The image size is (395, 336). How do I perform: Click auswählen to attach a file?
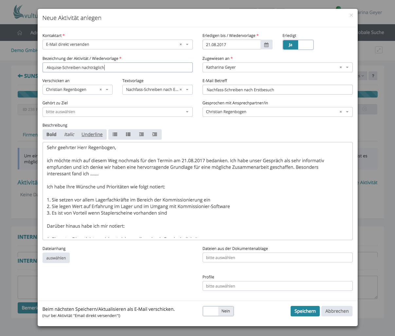(56, 258)
